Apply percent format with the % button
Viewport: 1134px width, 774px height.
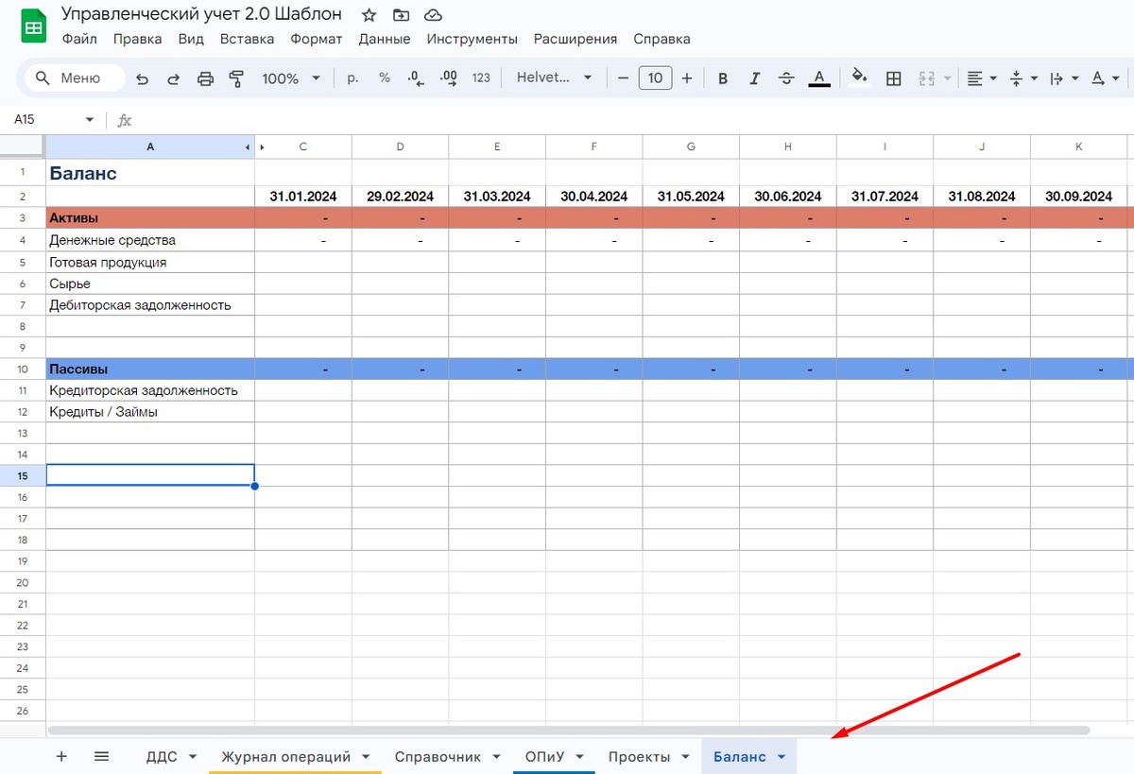point(385,78)
